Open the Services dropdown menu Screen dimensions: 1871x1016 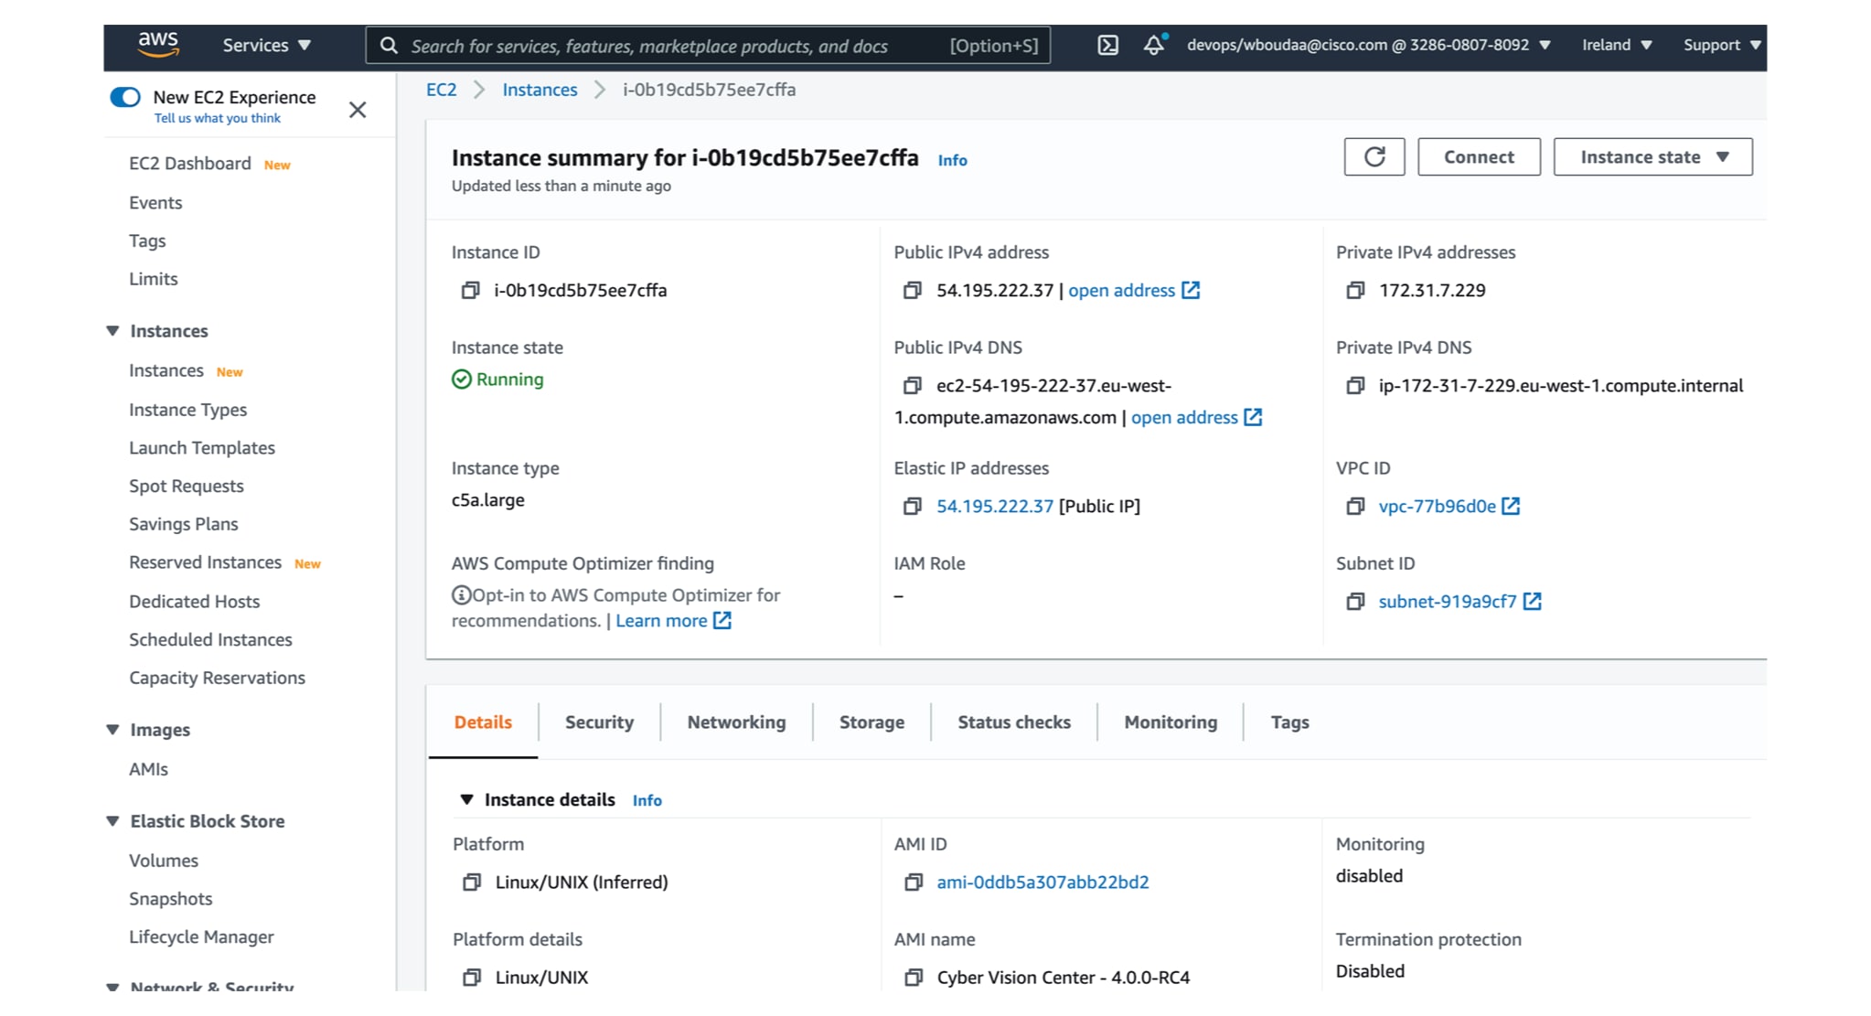[x=267, y=45]
